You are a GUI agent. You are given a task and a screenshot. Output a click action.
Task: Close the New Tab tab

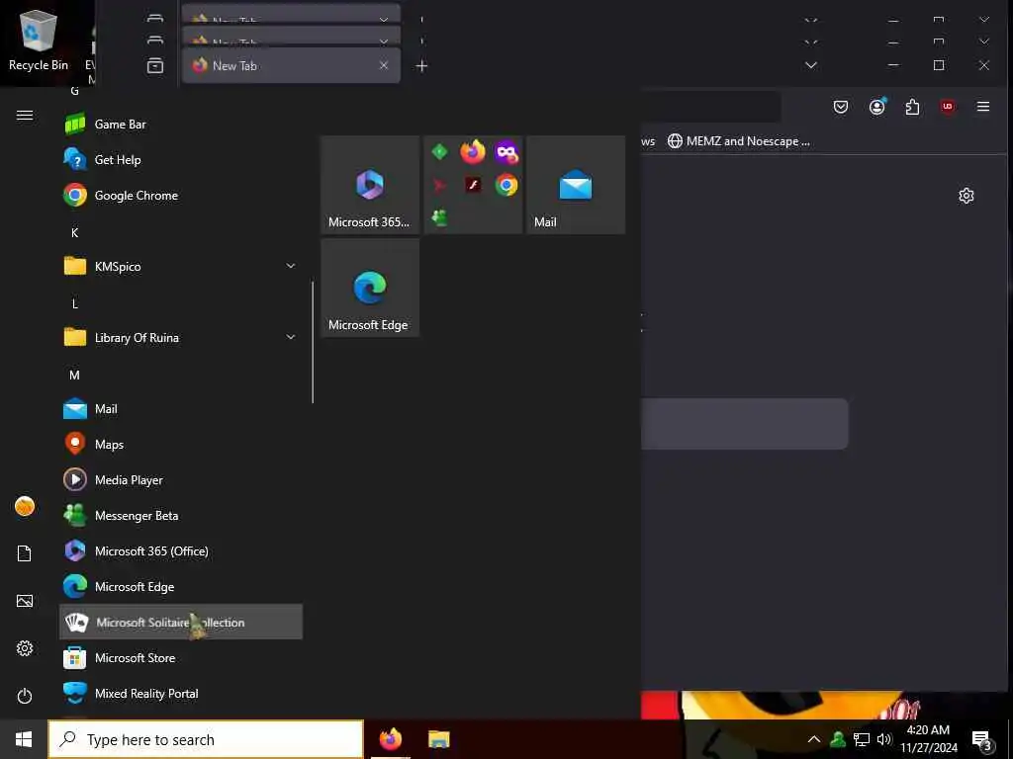(x=384, y=65)
